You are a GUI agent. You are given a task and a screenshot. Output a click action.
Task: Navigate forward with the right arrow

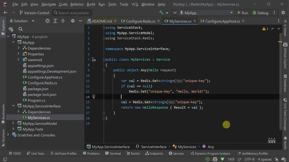[x=13, y=13]
